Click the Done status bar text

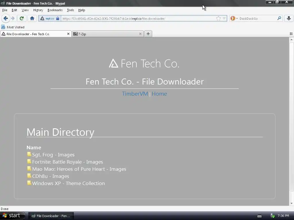5,209
